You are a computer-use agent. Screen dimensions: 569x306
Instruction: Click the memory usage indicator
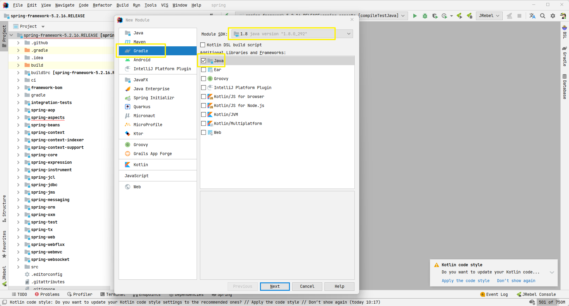552,302
